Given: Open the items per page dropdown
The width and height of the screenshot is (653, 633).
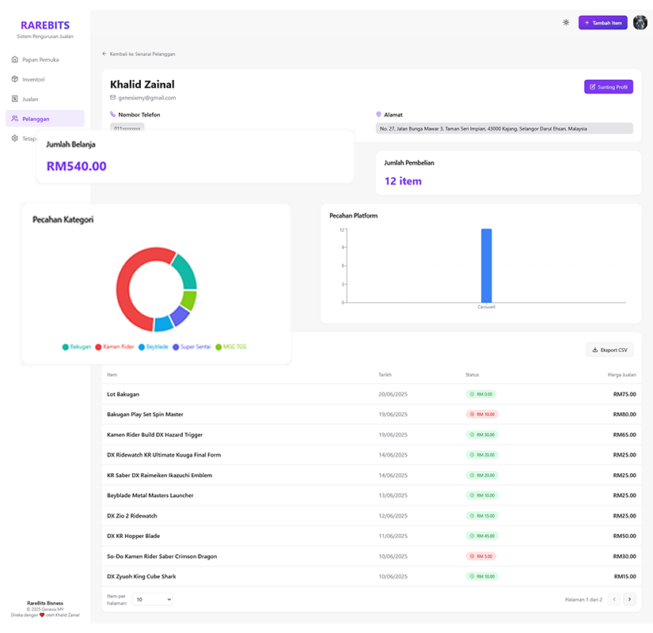Looking at the screenshot, I should coord(152,600).
